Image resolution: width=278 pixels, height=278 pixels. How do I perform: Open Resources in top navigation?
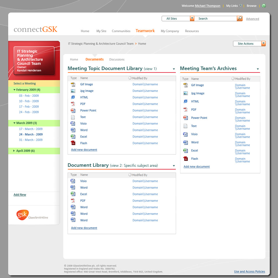click(192, 31)
